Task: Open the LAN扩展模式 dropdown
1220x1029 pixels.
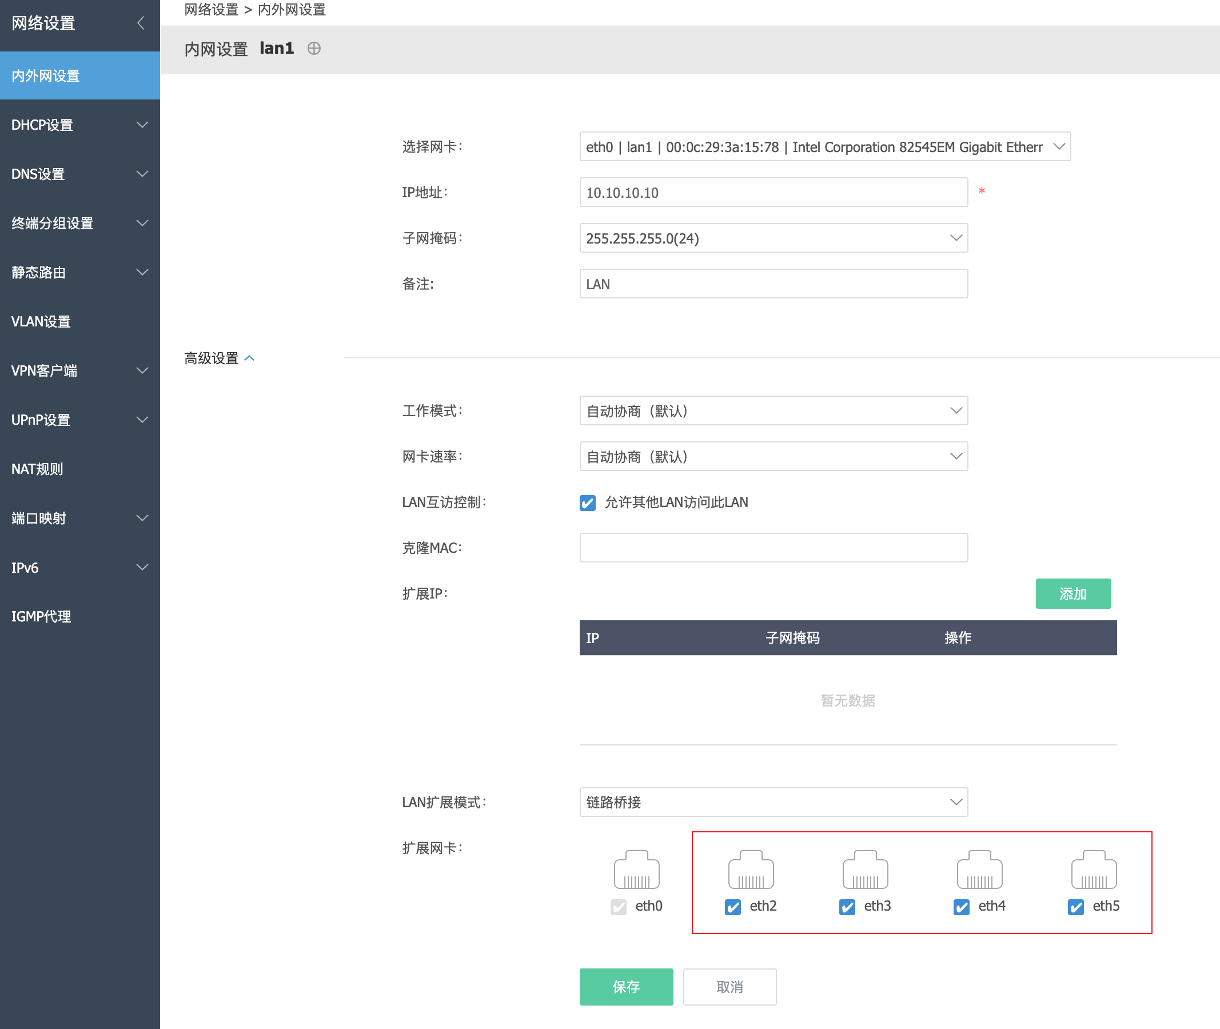Action: [773, 802]
